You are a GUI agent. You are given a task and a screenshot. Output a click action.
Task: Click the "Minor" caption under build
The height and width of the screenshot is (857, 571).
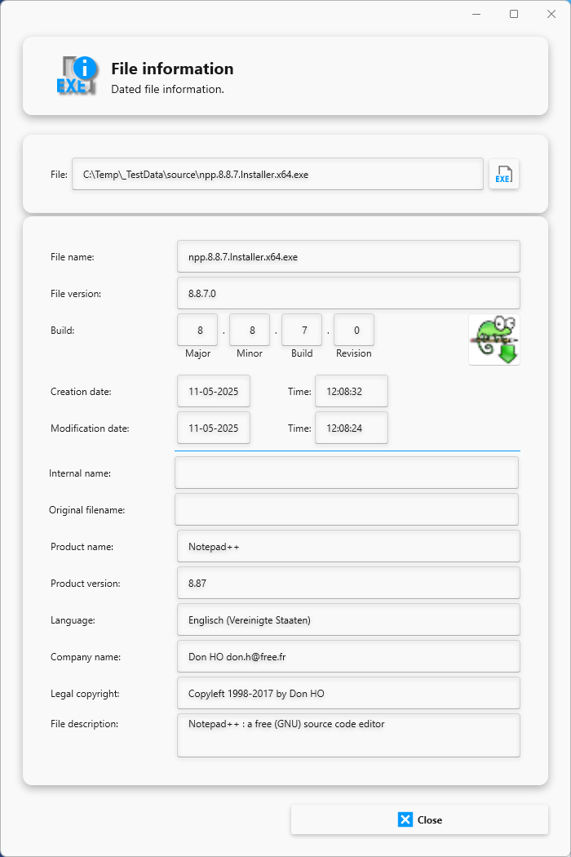(x=250, y=353)
